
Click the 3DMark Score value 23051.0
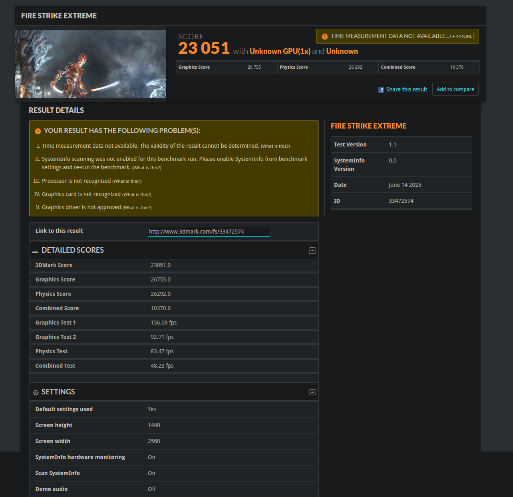(x=161, y=265)
